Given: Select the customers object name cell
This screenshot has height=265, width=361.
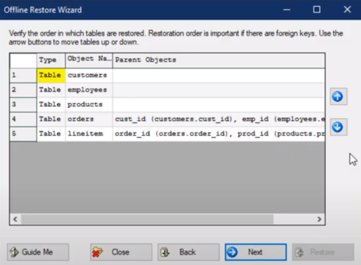Looking at the screenshot, I should click(89, 75).
